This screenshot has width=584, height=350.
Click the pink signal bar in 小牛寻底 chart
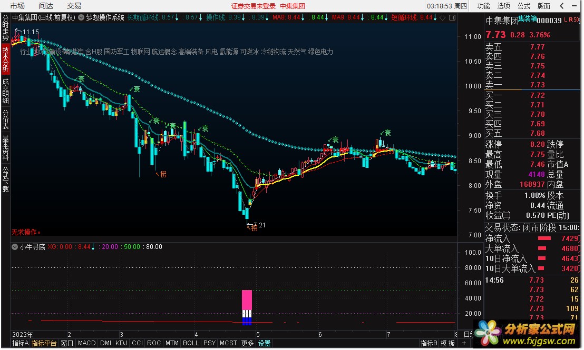tap(247, 300)
